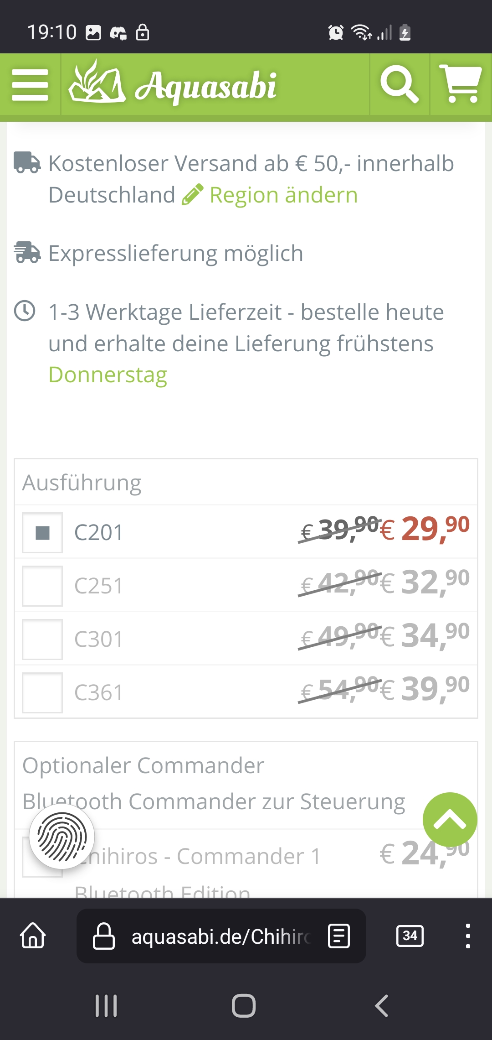Choose the C361 variant checkbox
Image resolution: width=492 pixels, height=1040 pixels.
tap(42, 693)
